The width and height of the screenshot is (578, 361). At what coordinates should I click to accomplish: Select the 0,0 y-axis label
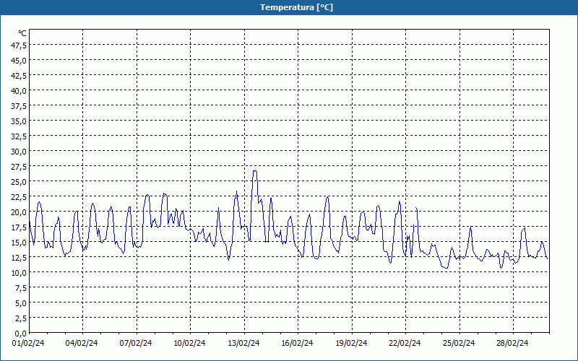[21, 334]
